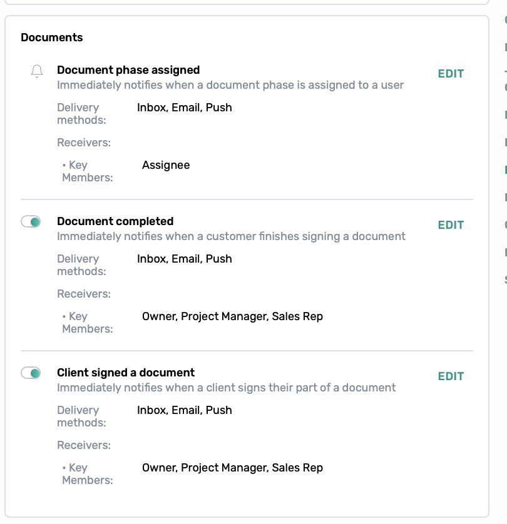Select Key Members value under Client signed a document
Screen dimensions: 507x524
pos(232,468)
